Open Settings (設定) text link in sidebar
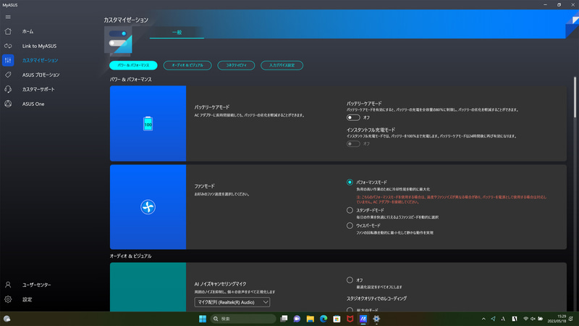Screen dimensions: 579x326 click(27, 300)
